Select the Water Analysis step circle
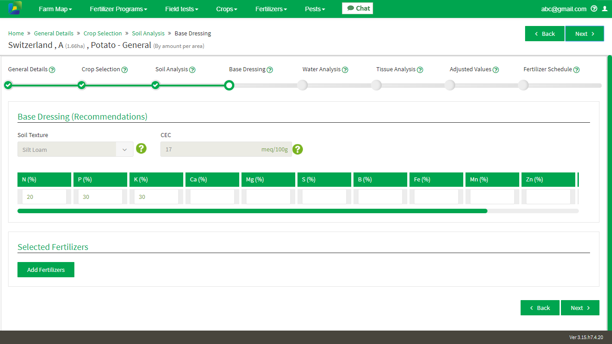The height and width of the screenshot is (344, 612). 302,85
